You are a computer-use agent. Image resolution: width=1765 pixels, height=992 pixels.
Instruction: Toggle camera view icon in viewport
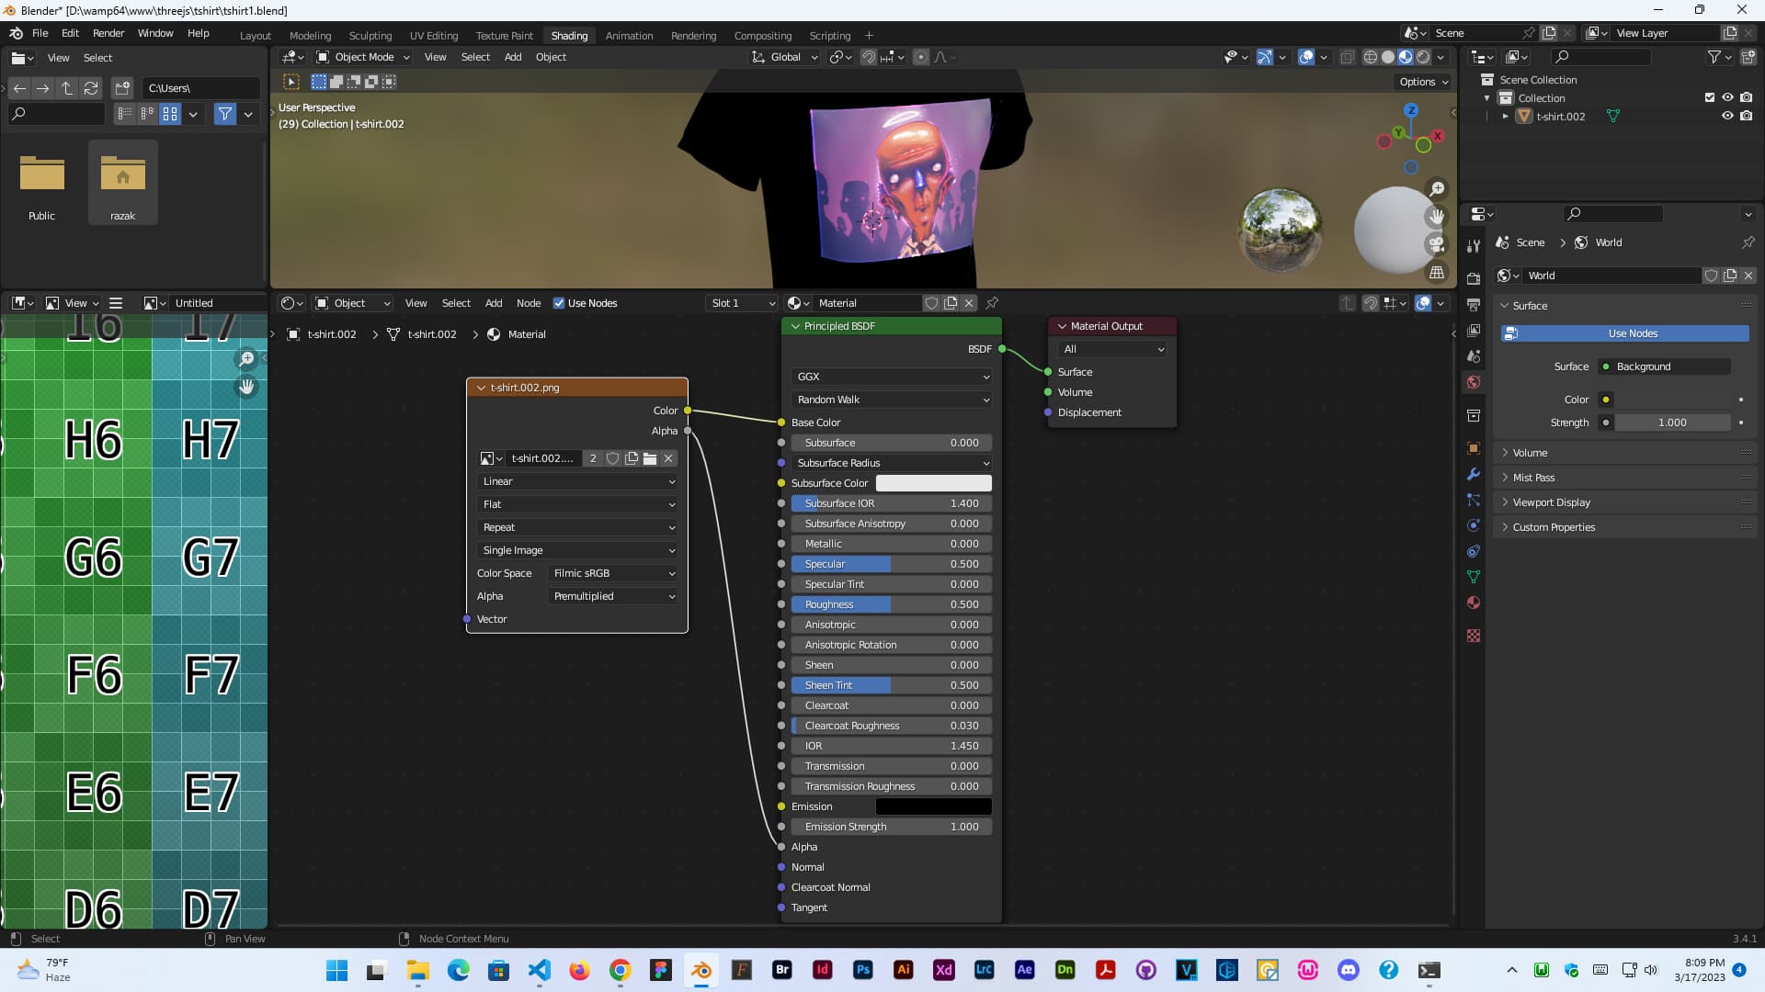[1436, 244]
